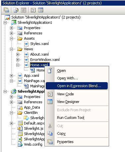Choose Open With... from the context menu

pos(77,78)
